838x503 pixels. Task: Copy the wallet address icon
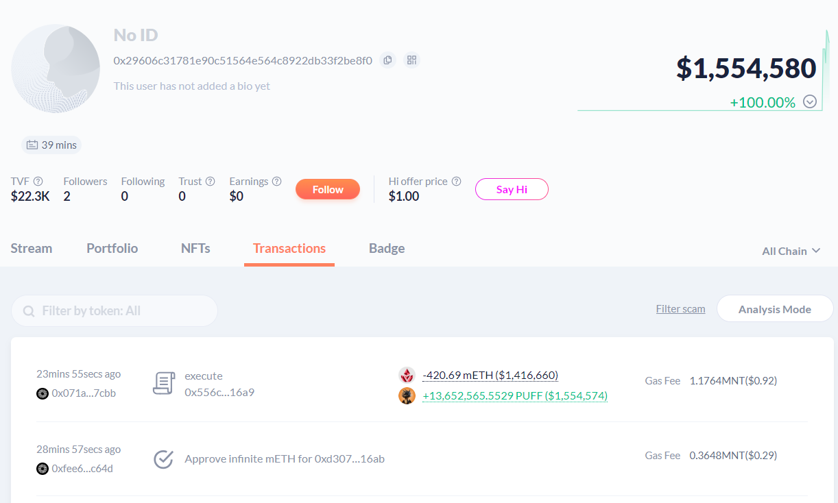point(387,60)
